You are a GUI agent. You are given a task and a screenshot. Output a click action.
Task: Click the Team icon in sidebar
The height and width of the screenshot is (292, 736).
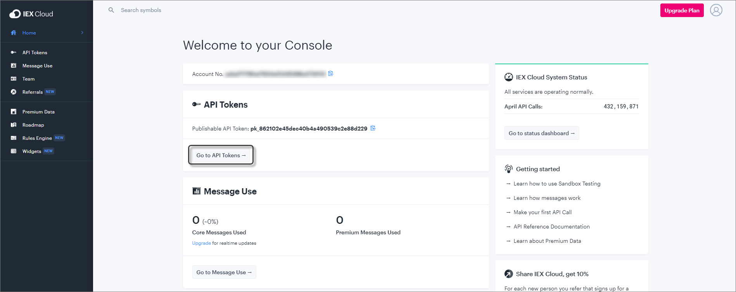pyautogui.click(x=14, y=79)
